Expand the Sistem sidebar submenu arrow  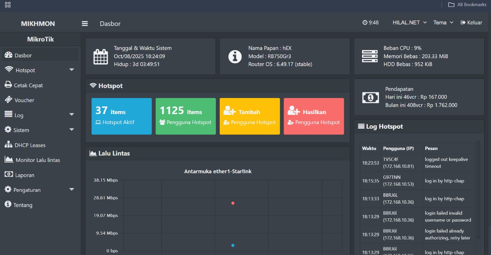71,130
